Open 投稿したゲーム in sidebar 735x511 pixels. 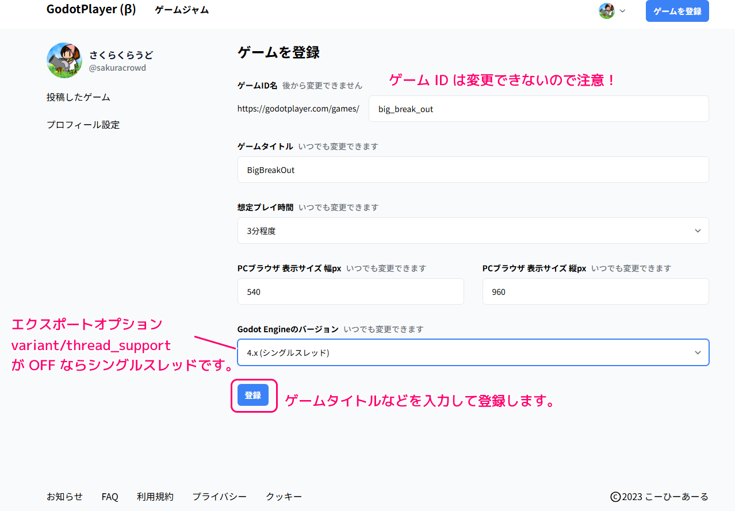click(78, 97)
